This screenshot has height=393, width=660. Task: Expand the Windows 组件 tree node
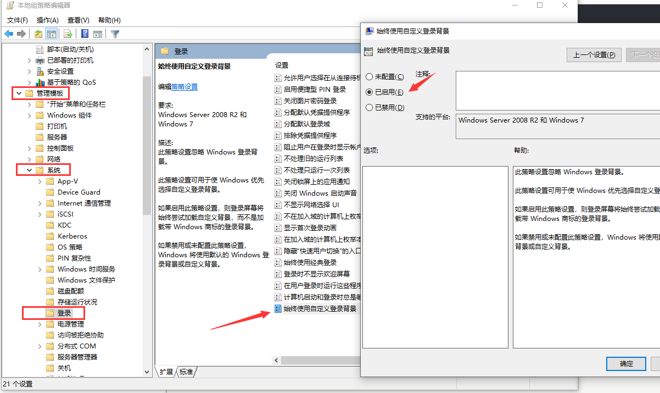30,115
